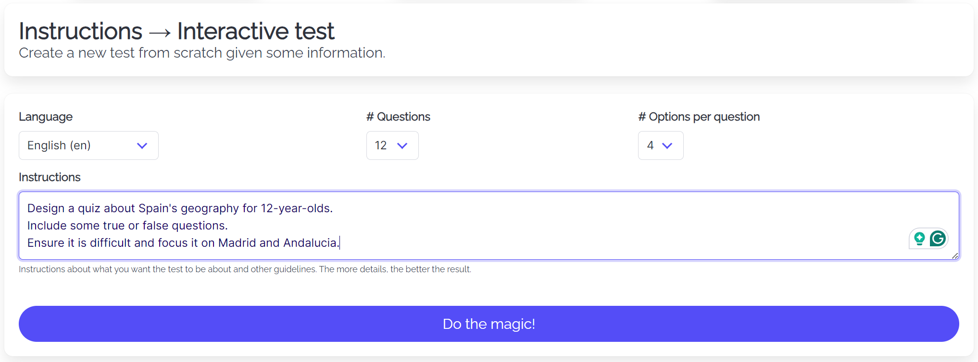This screenshot has width=978, height=362.
Task: Click the subtitle about creating a new test
Action: (x=202, y=53)
